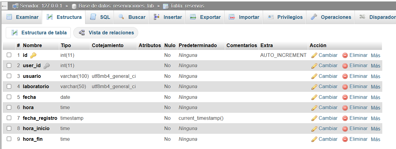Open the Más dropdown for the hora row

[x=376, y=108]
